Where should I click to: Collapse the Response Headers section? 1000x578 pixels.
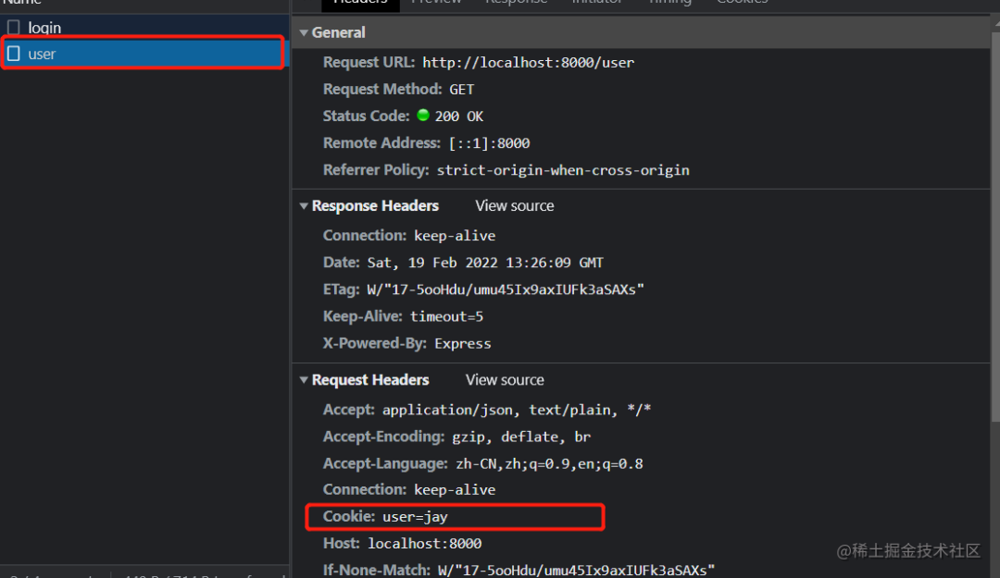click(304, 206)
